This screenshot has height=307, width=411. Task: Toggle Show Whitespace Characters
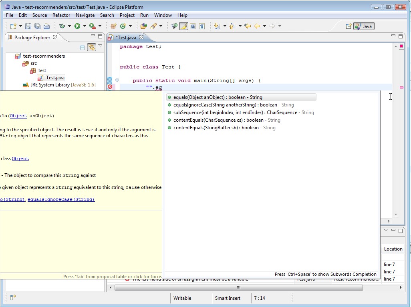202,26
